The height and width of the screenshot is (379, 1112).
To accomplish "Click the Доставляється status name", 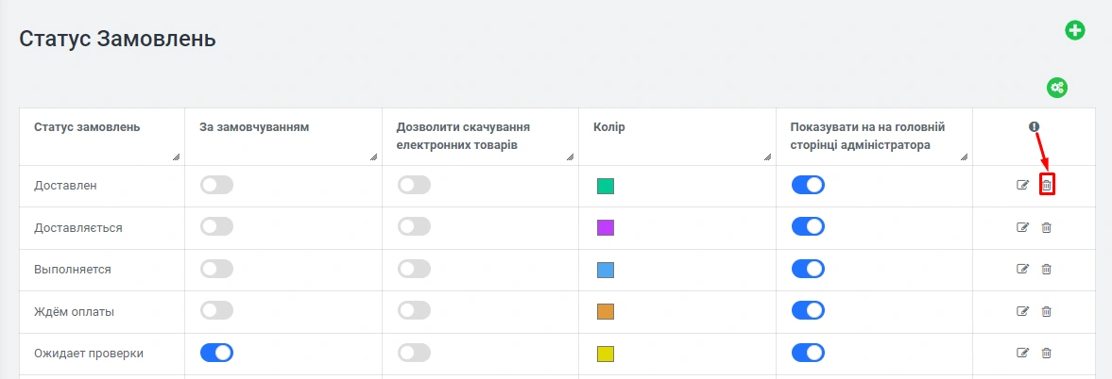I will (78, 227).
